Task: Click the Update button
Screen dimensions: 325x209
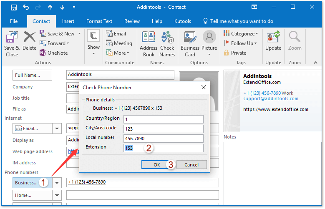Action: (x=273, y=41)
